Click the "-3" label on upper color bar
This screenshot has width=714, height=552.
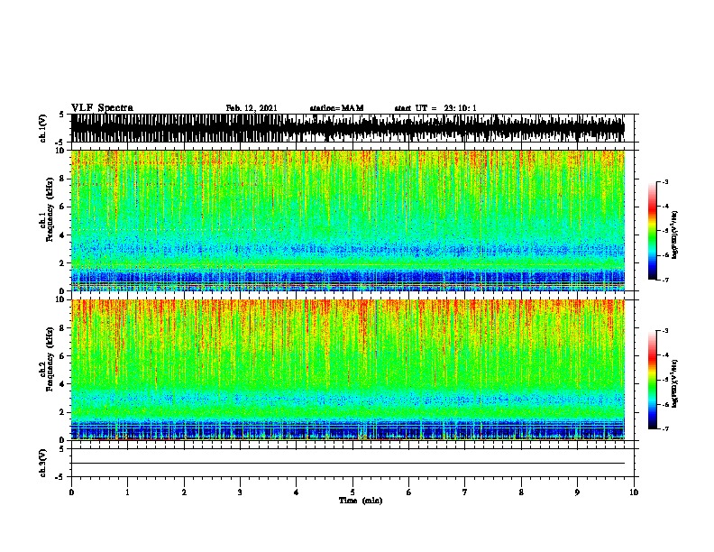coord(665,181)
